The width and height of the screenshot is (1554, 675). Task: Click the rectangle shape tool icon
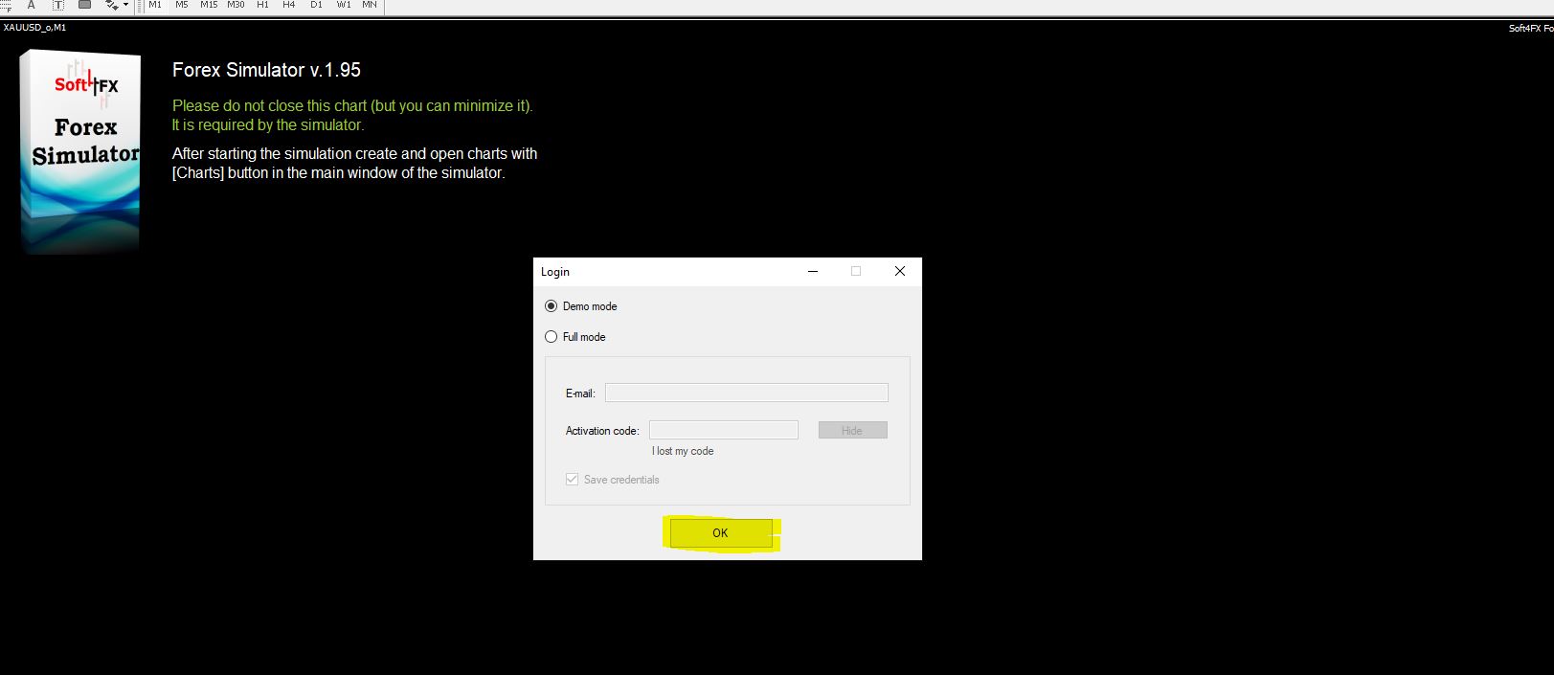84,5
